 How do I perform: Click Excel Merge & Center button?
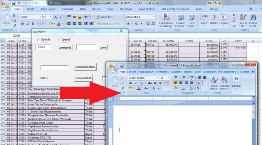(x=109, y=24)
